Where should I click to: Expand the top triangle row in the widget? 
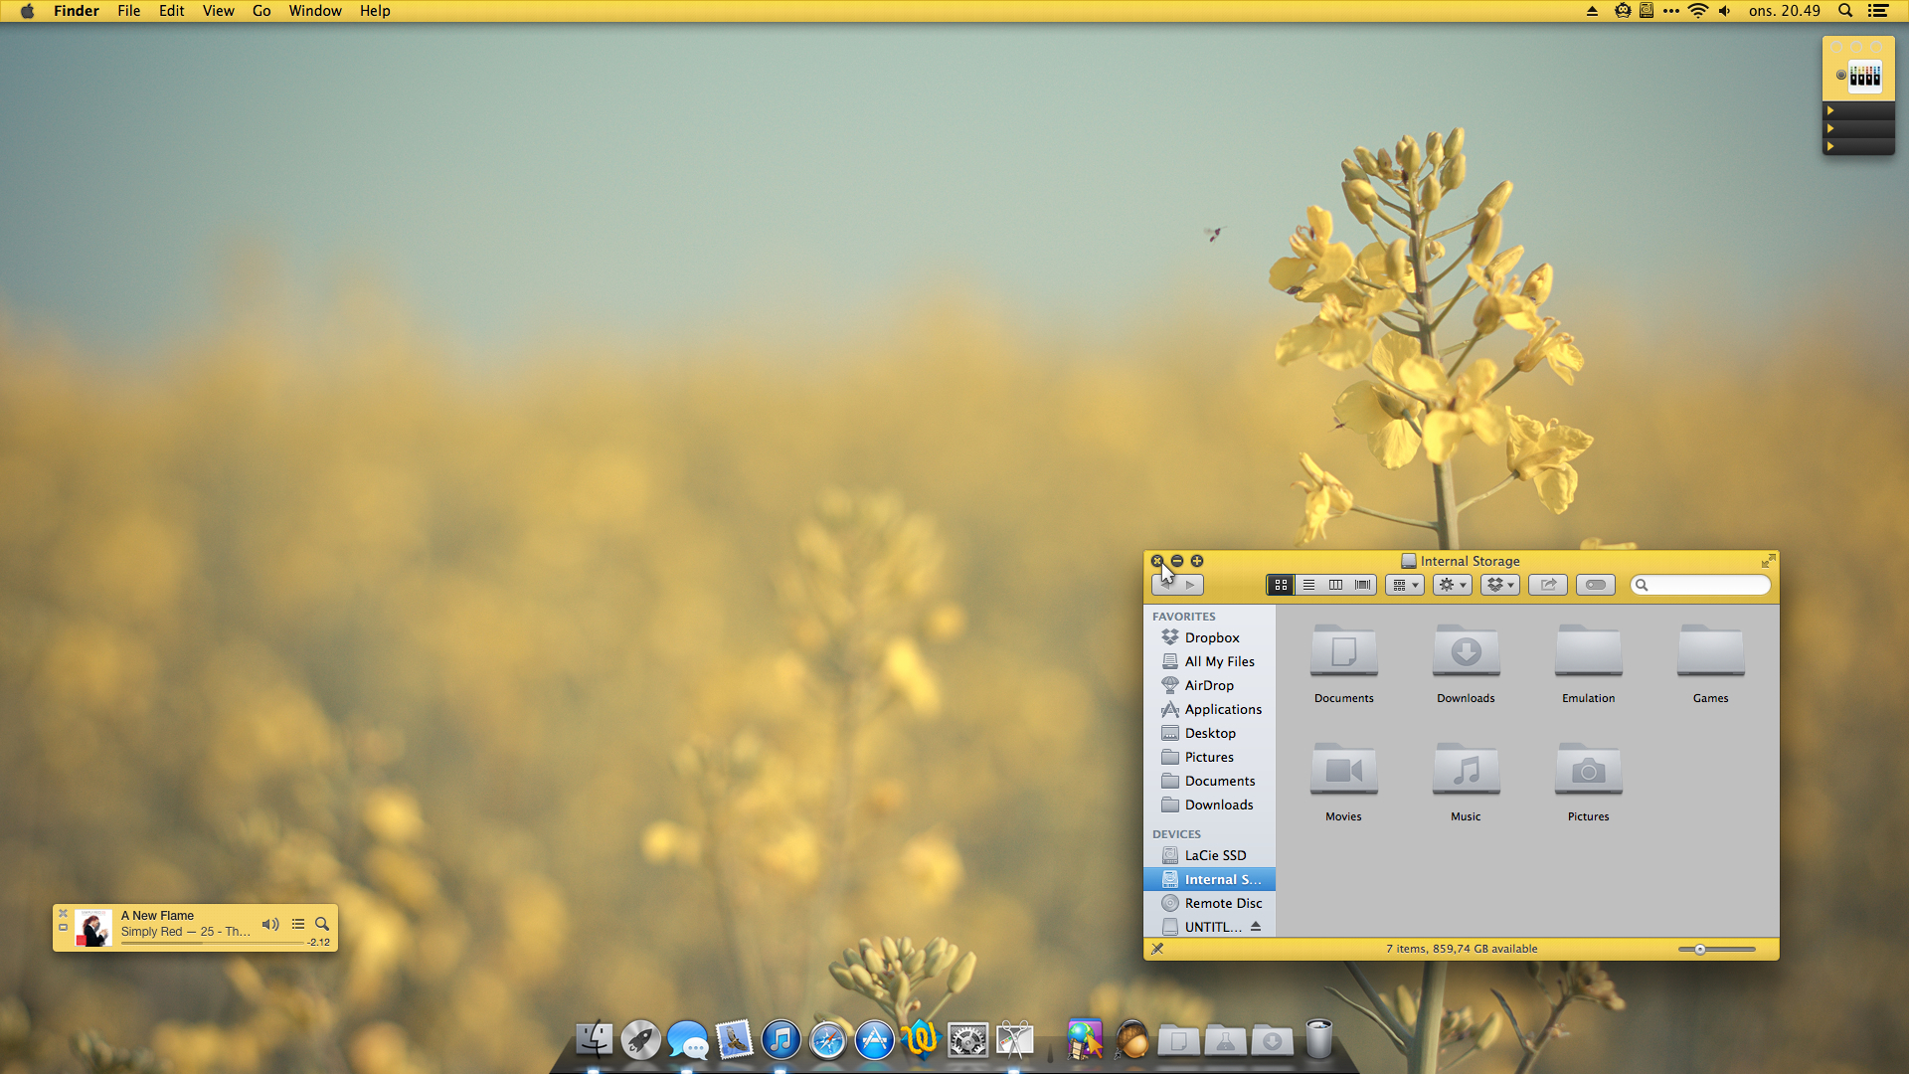pyautogui.click(x=1830, y=110)
